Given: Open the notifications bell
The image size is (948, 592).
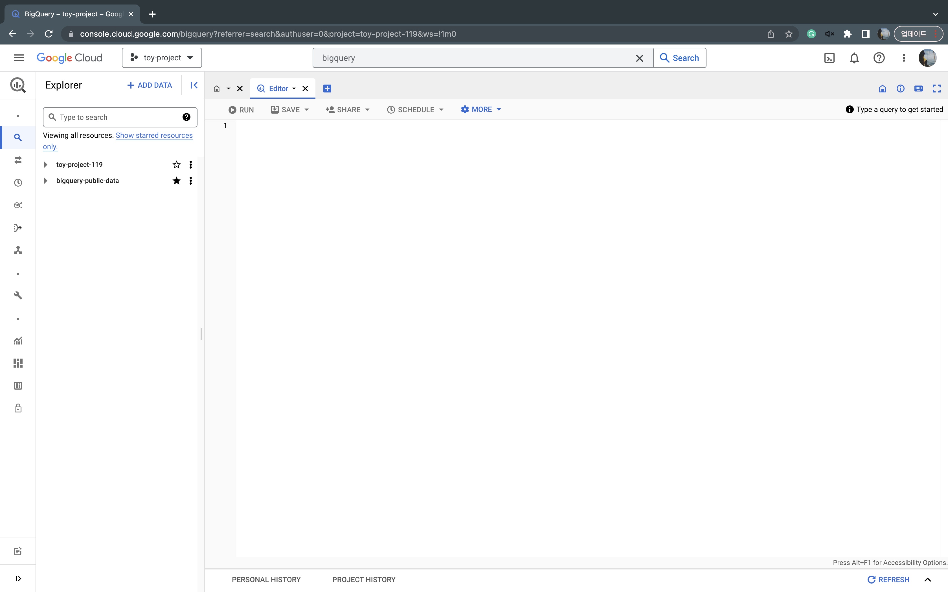Looking at the screenshot, I should [x=854, y=58].
